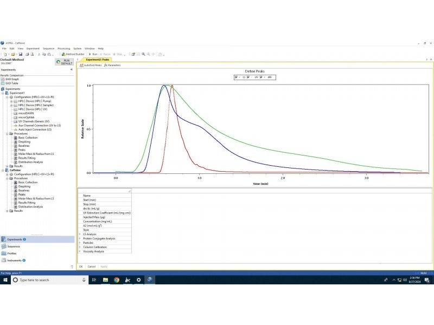Open the System menu
434x325 pixels.
(78, 49)
